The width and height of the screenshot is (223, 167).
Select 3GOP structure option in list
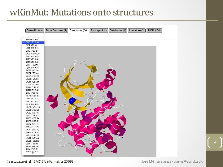[x=33, y=54]
